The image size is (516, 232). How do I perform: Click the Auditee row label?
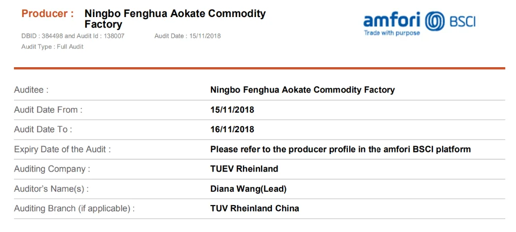click(x=31, y=90)
